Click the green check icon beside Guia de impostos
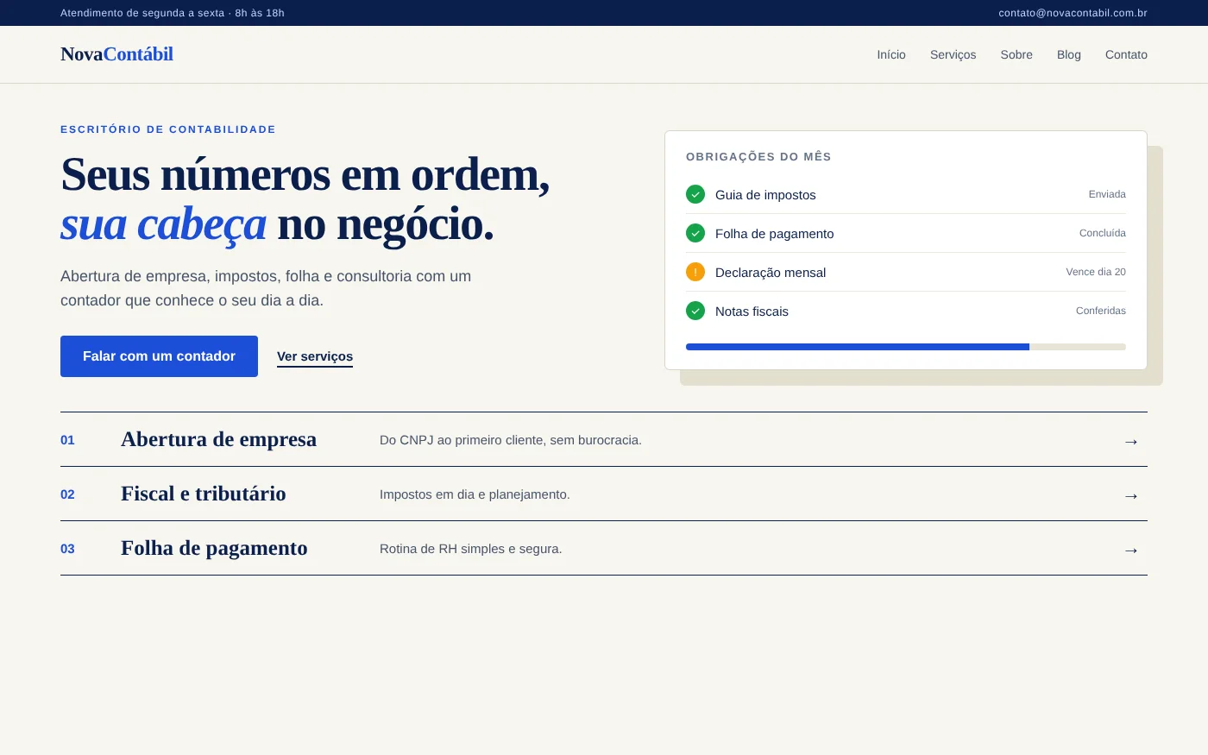Image resolution: width=1208 pixels, height=755 pixels. [x=695, y=194]
